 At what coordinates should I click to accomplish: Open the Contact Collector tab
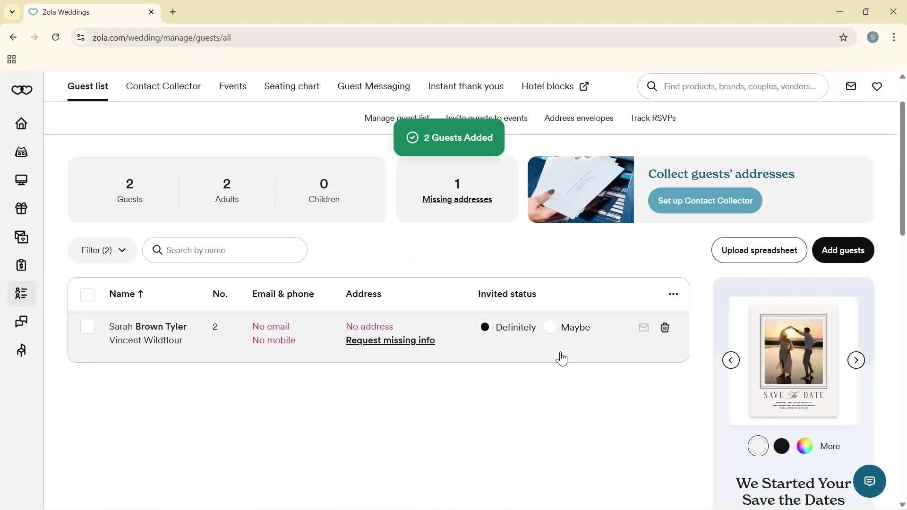tap(163, 86)
